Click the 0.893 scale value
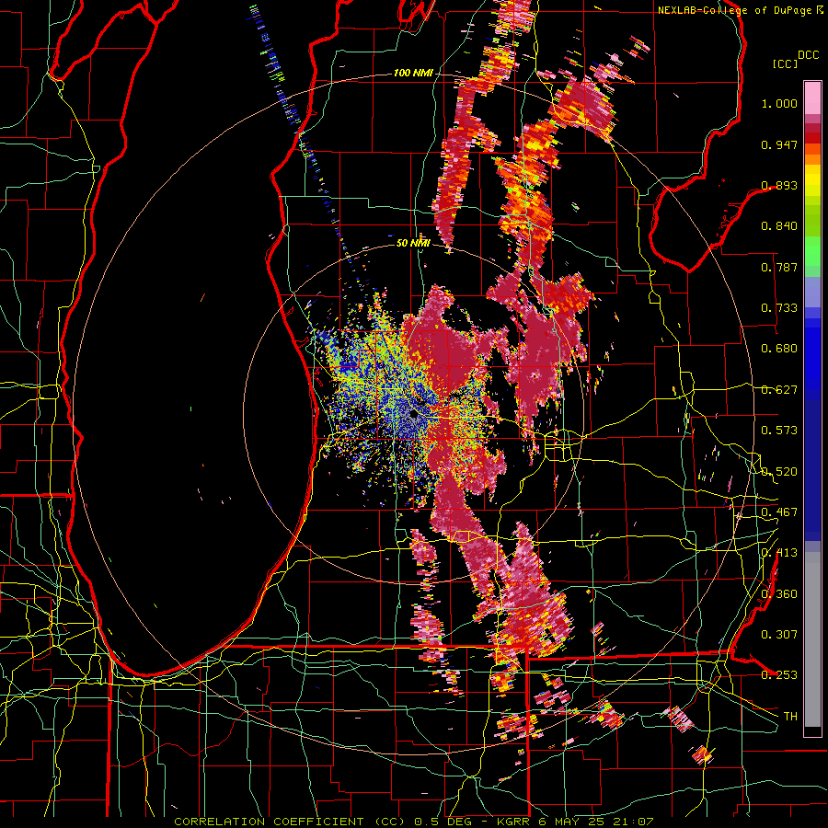The width and height of the screenshot is (828, 828). pos(779,185)
